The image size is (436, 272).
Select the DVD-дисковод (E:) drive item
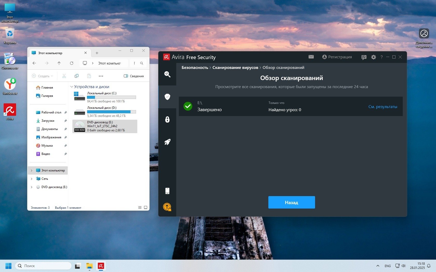(x=105, y=126)
